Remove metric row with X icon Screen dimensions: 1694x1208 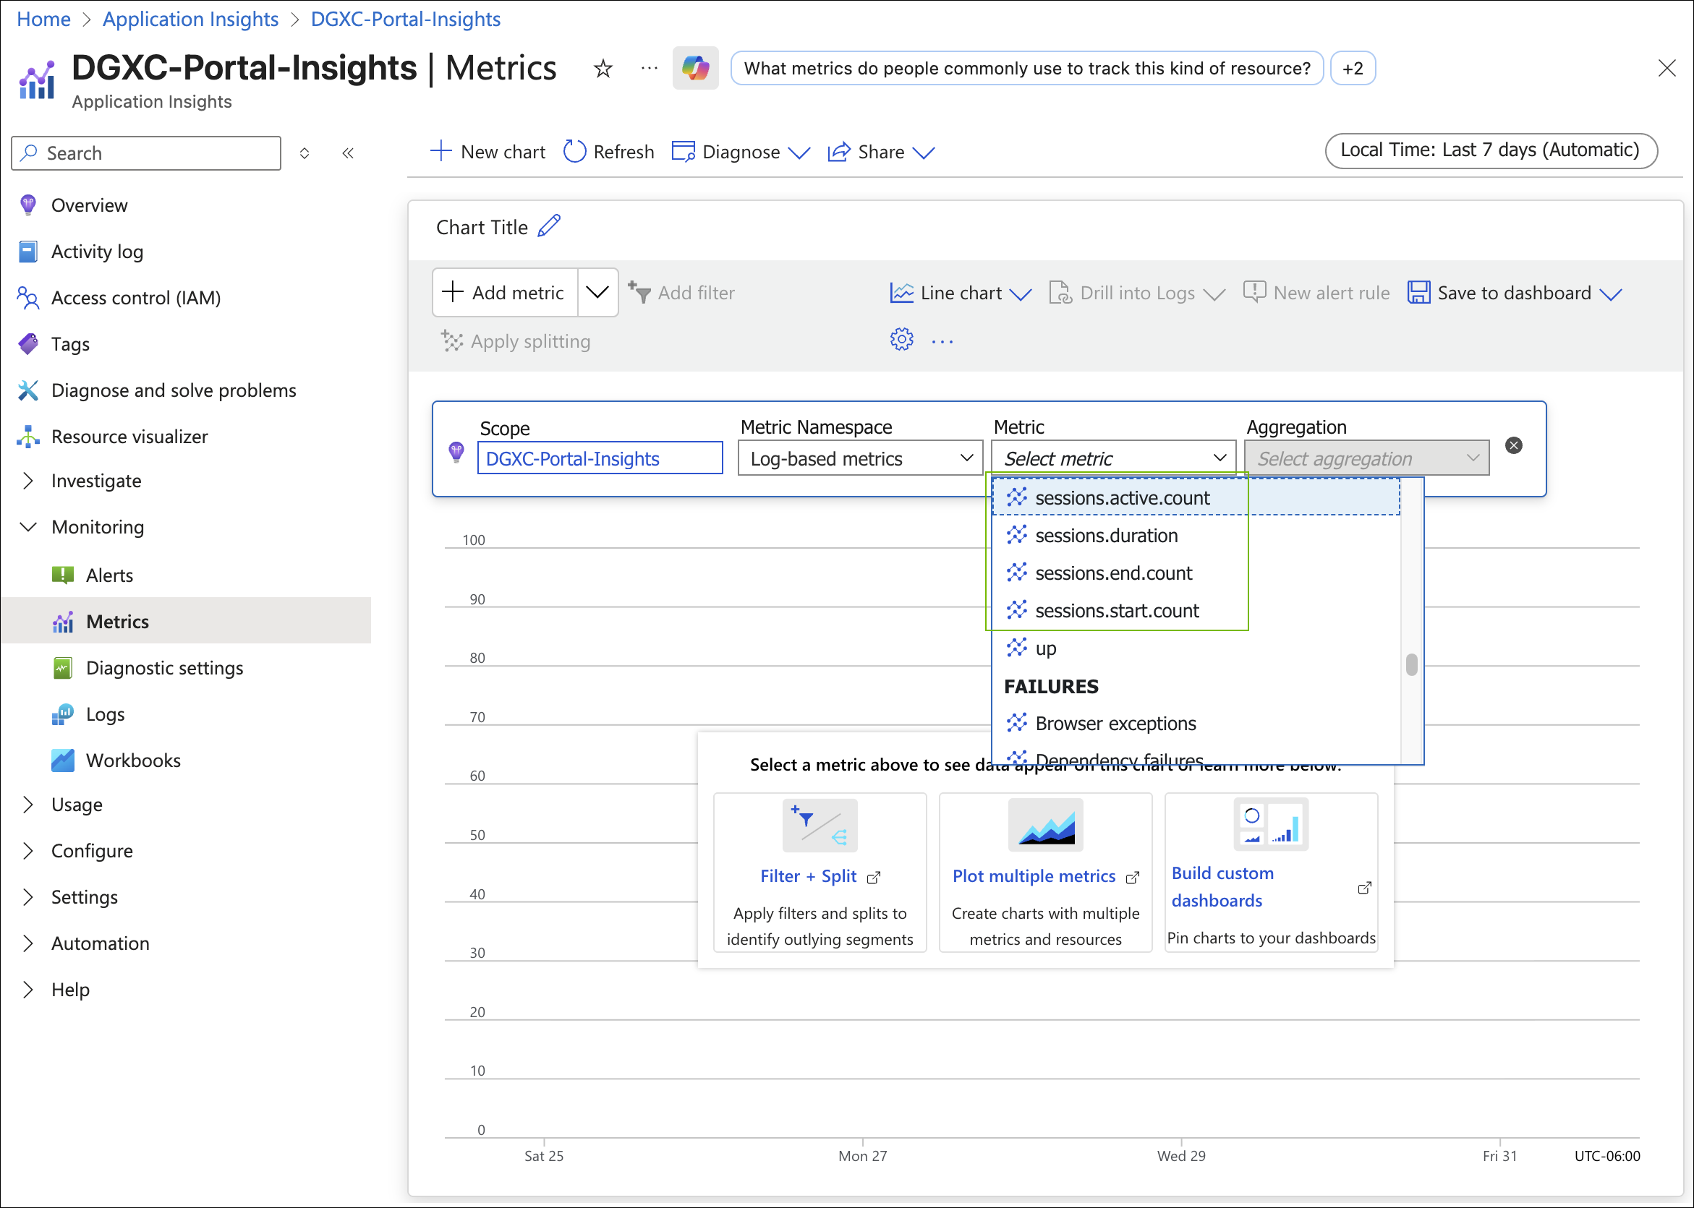(x=1513, y=445)
